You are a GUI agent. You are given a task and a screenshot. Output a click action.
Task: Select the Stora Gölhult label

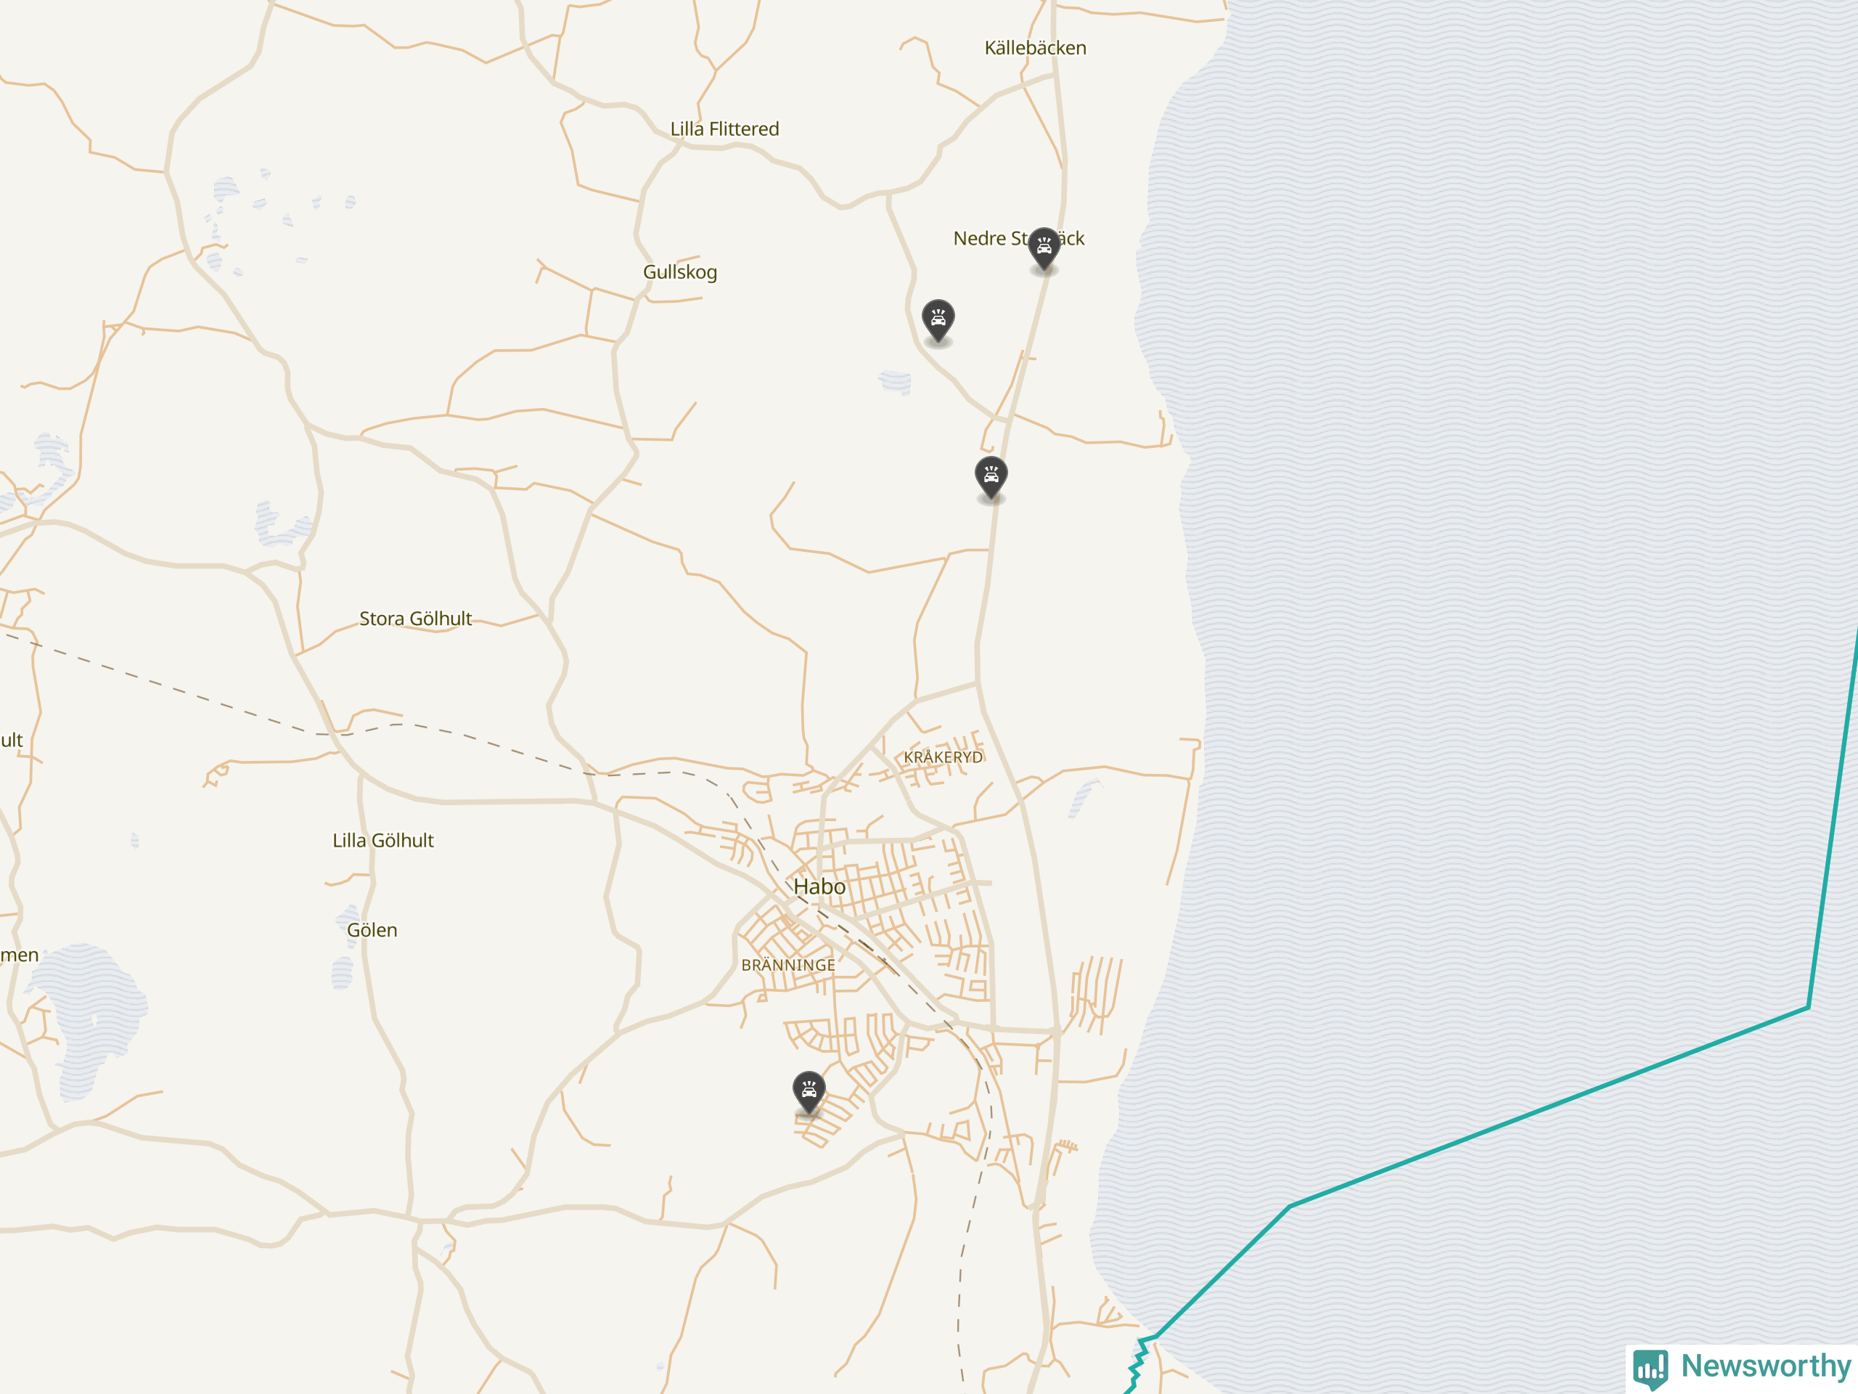(x=415, y=619)
